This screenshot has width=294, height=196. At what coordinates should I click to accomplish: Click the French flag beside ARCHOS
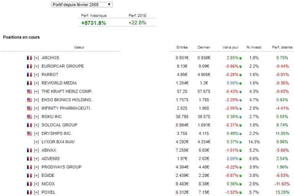[29, 58]
